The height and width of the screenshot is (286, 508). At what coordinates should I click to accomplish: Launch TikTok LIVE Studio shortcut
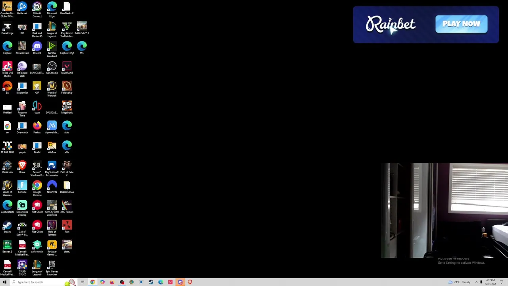click(x=7, y=70)
